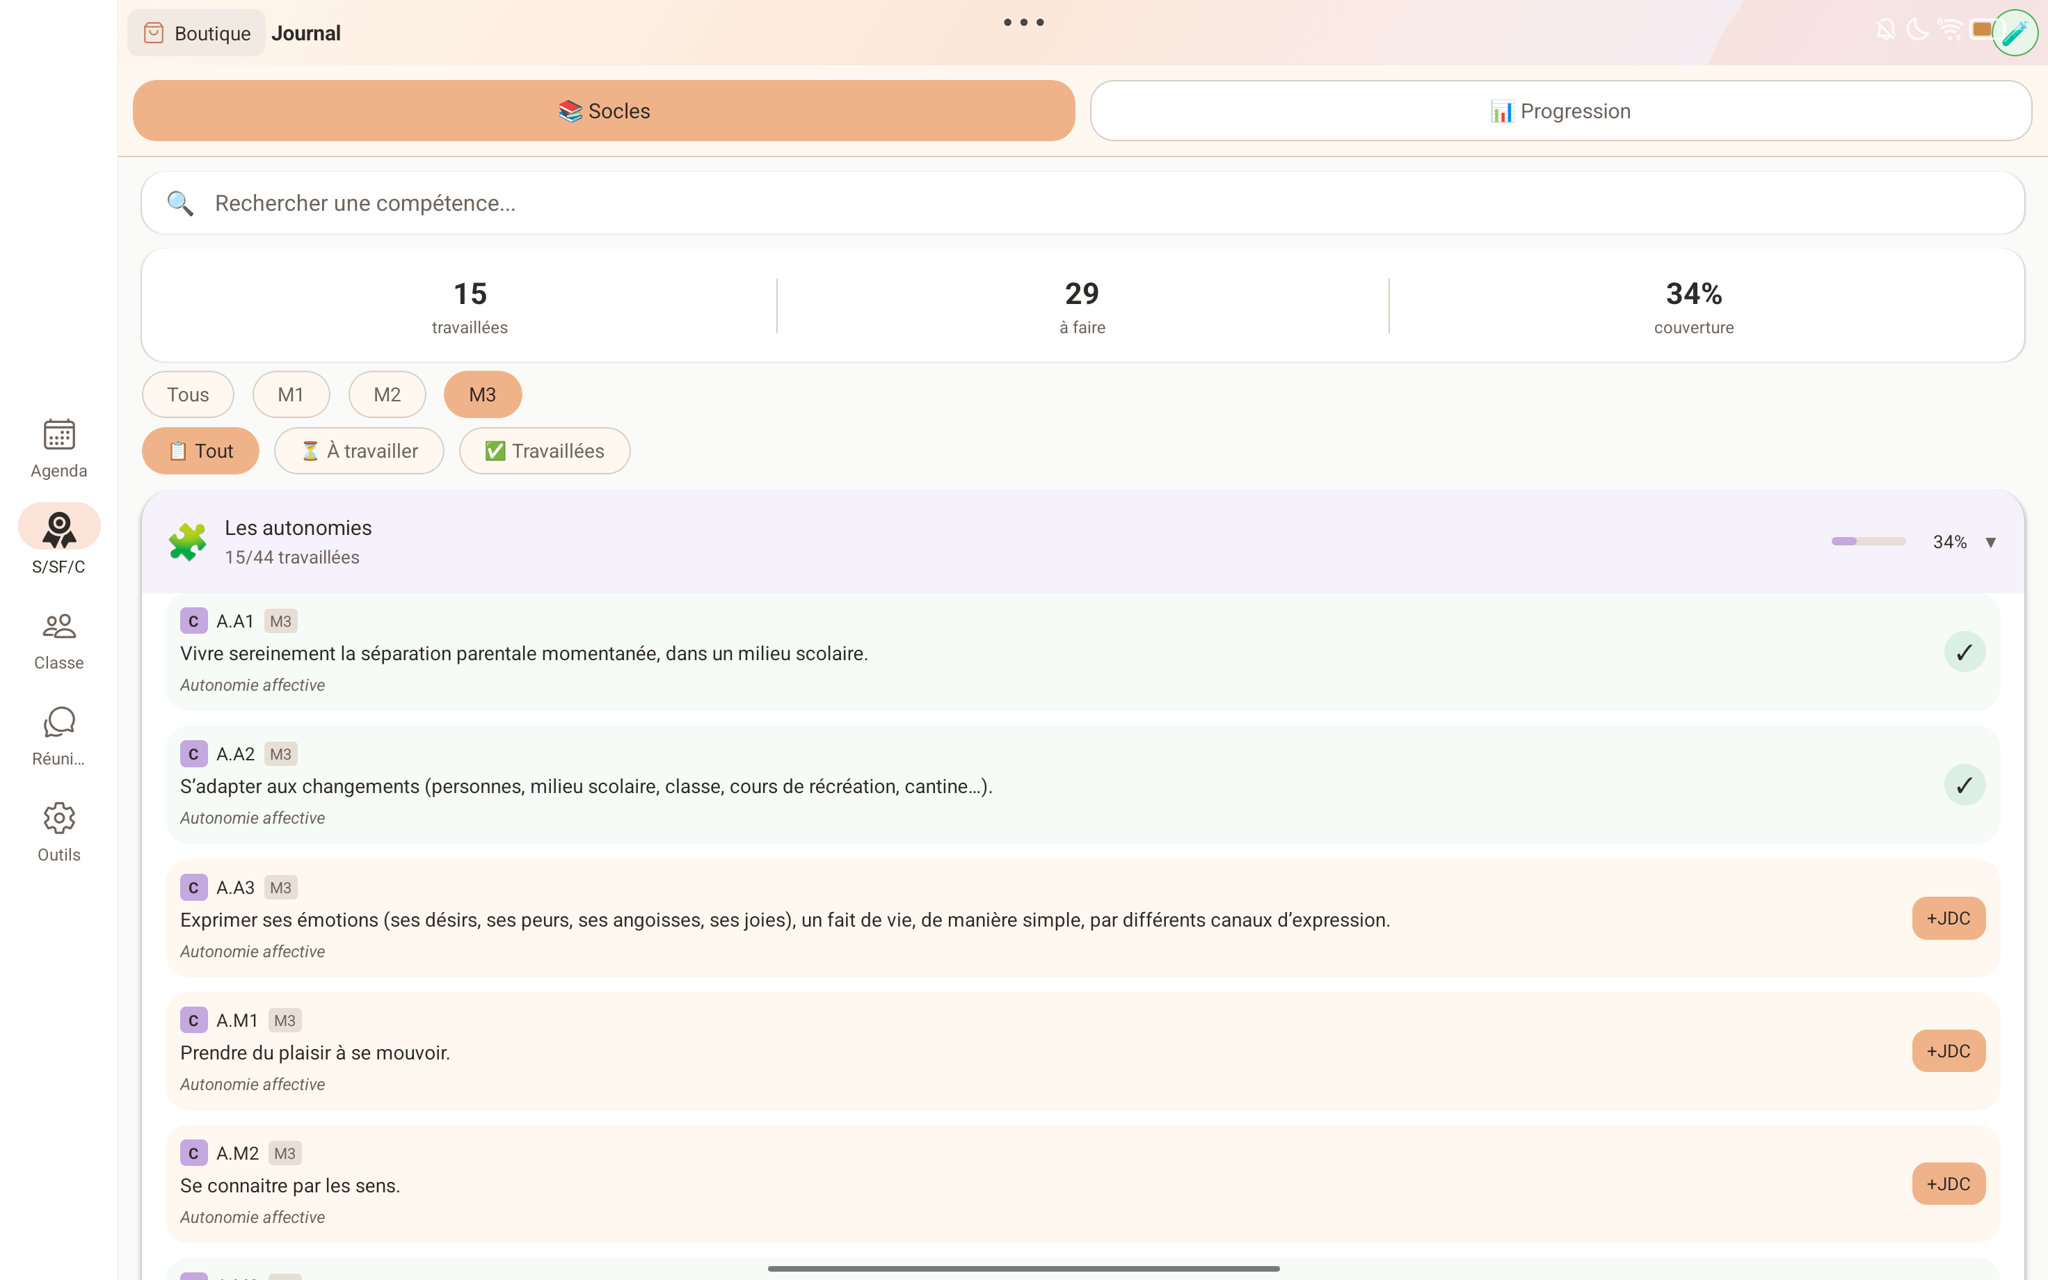Switch to the Socles tab
Image resolution: width=2048 pixels, height=1280 pixels.
603,110
